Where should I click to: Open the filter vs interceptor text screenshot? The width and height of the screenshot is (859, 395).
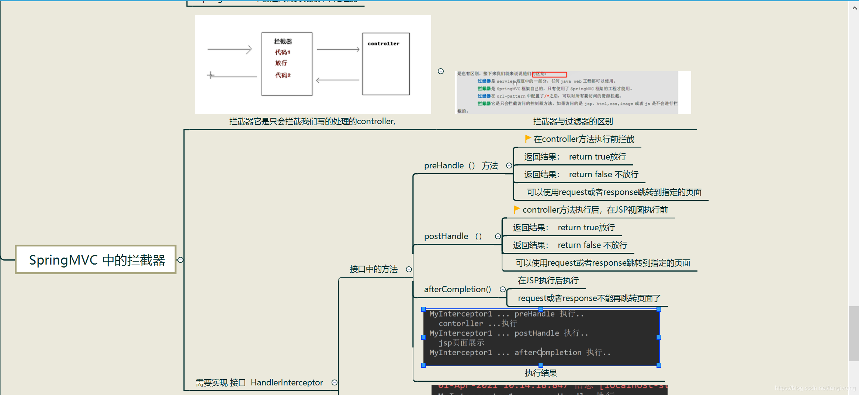tap(574, 92)
